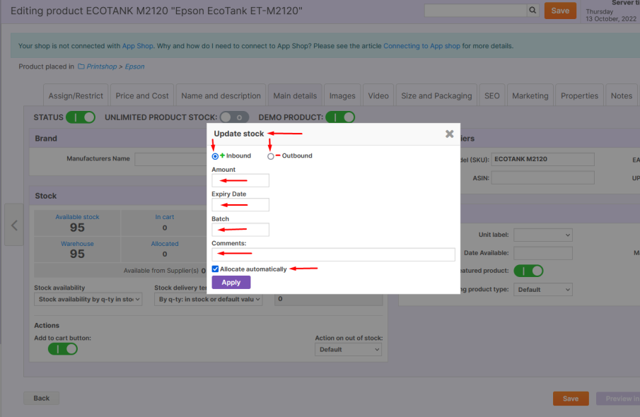Toggle the STATUS switch
Viewport: 640px width, 417px height.
pyautogui.click(x=81, y=117)
